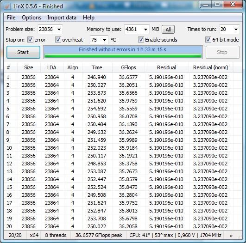The image size is (246, 243).
Task: Select time value 249.632 in row 8
Action: 97,132
